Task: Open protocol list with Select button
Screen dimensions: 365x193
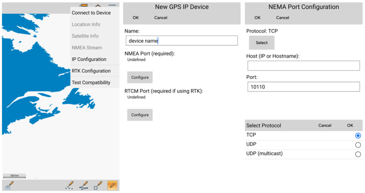Action: coord(262,43)
